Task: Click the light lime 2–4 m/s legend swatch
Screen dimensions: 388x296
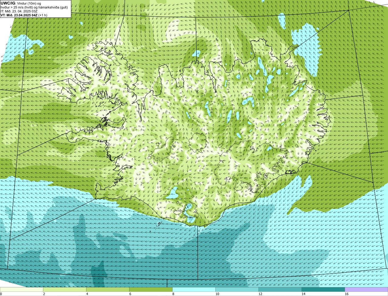Action: coord(65,290)
